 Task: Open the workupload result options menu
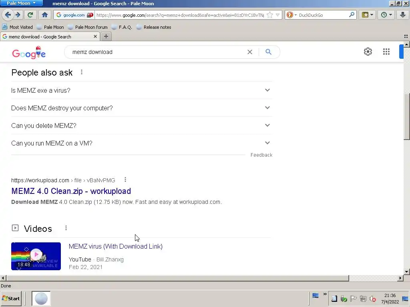[125, 179]
